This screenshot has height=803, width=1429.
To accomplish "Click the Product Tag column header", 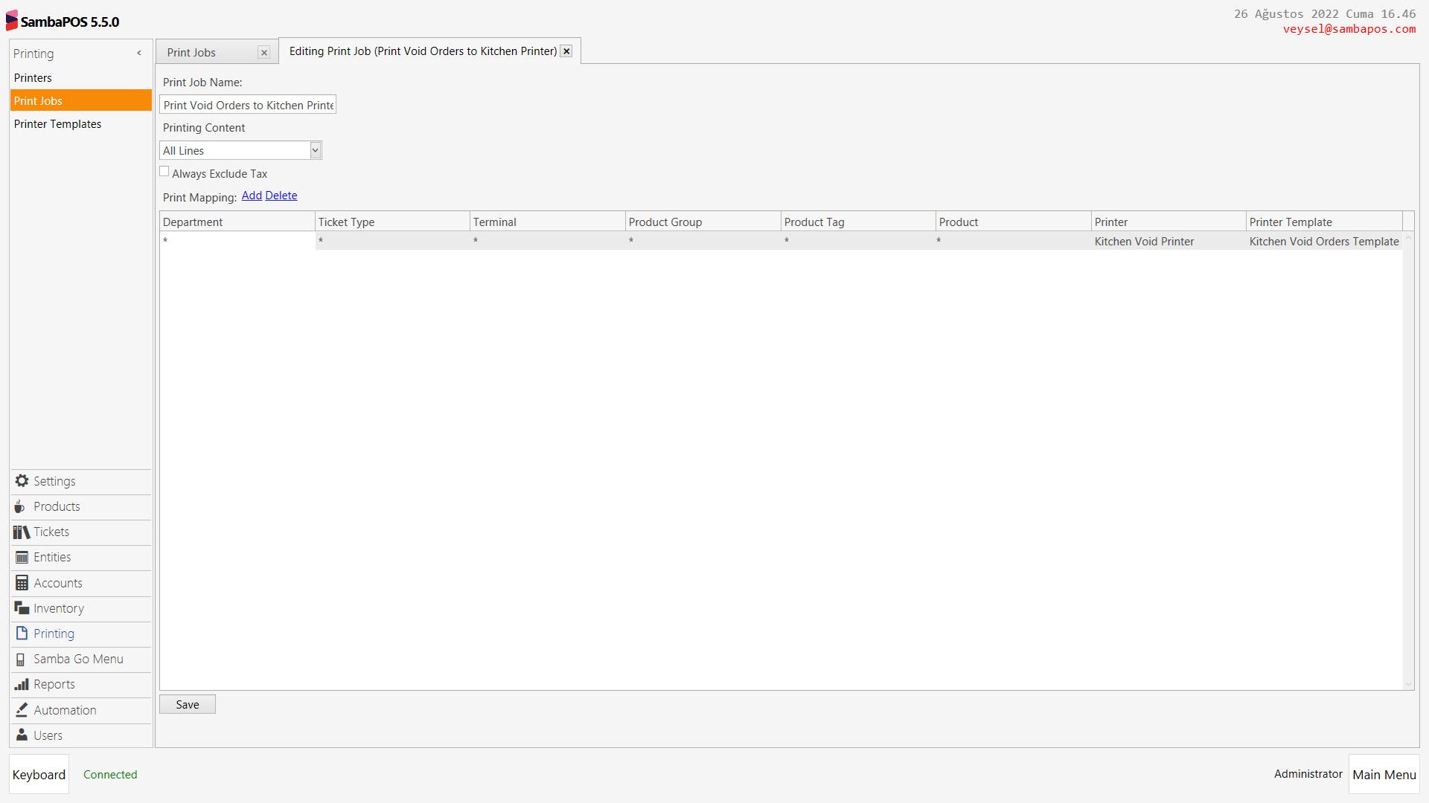I will 858,222.
